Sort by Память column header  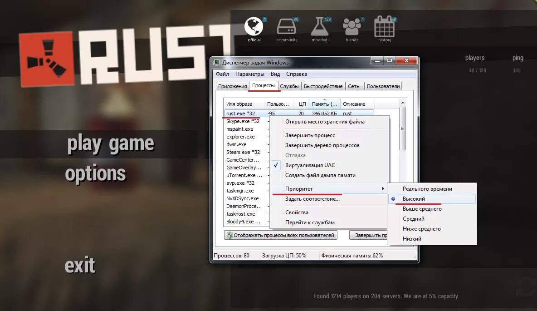[x=324, y=104]
